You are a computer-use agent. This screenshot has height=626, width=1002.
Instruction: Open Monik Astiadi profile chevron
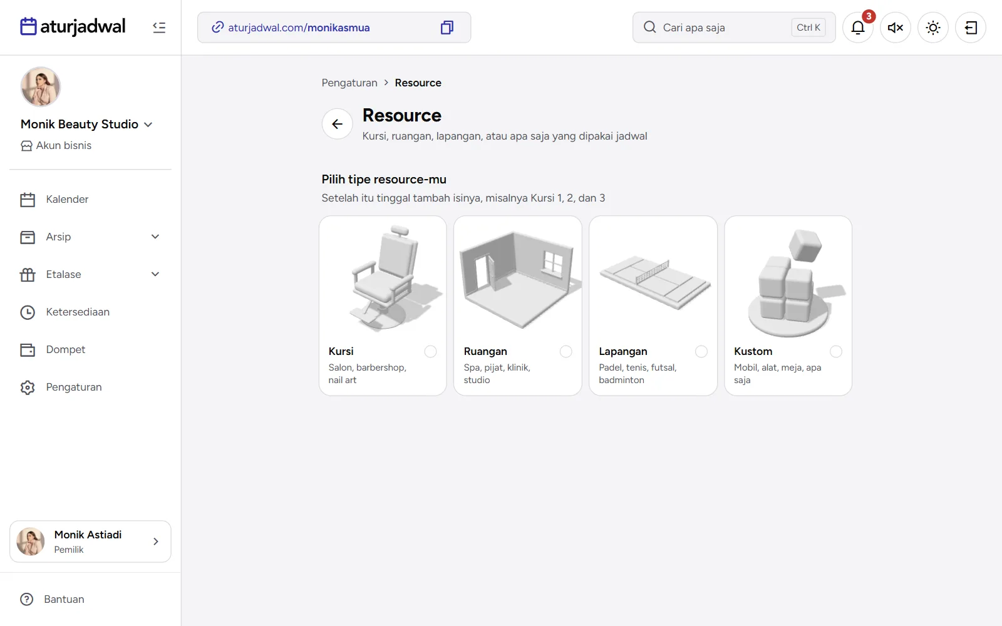[x=156, y=541]
